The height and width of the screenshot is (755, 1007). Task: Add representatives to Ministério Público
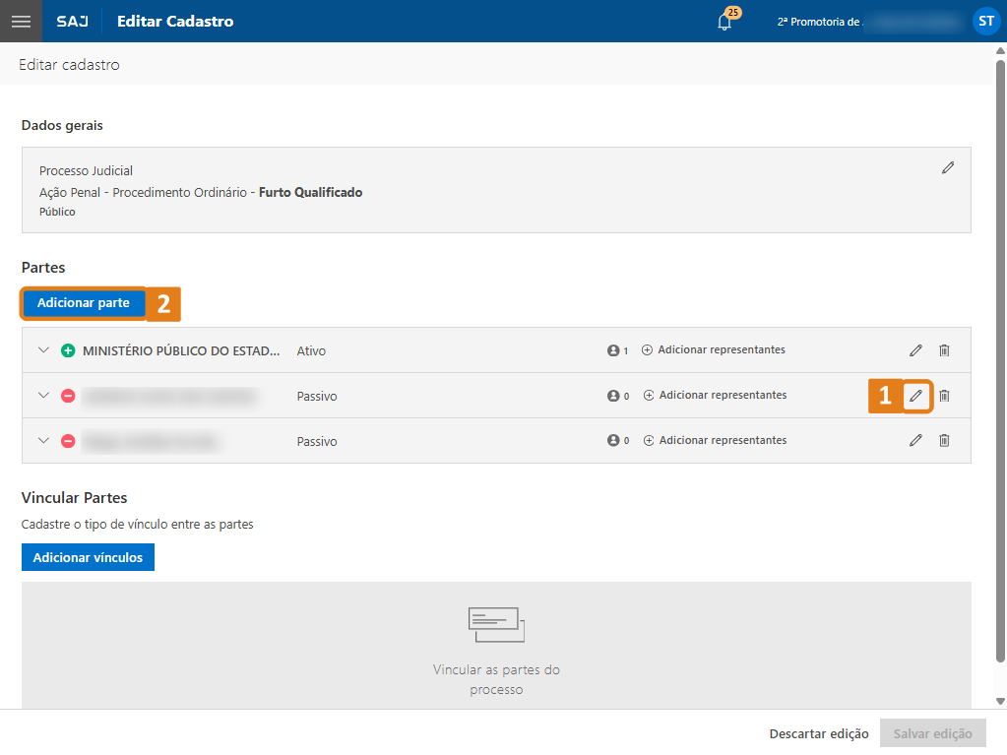click(x=713, y=350)
